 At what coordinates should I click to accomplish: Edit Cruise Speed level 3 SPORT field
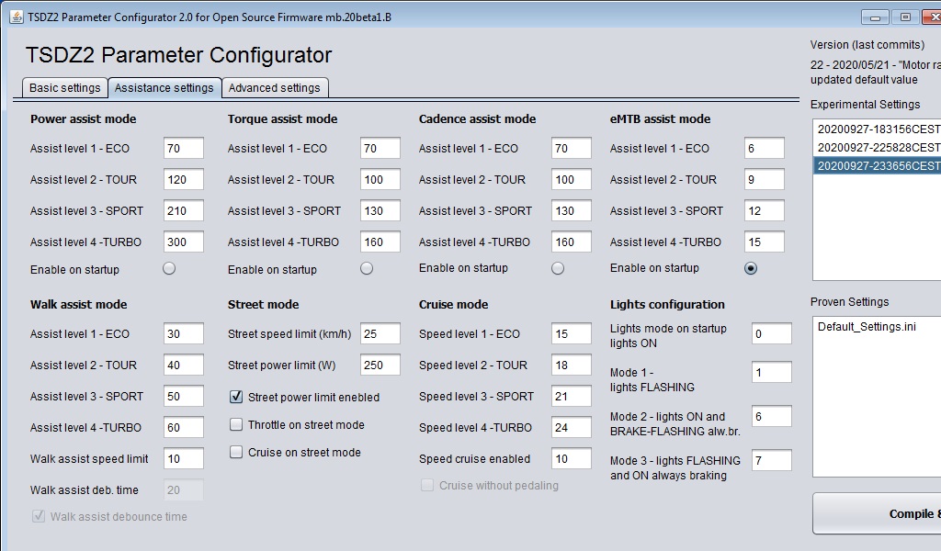572,396
